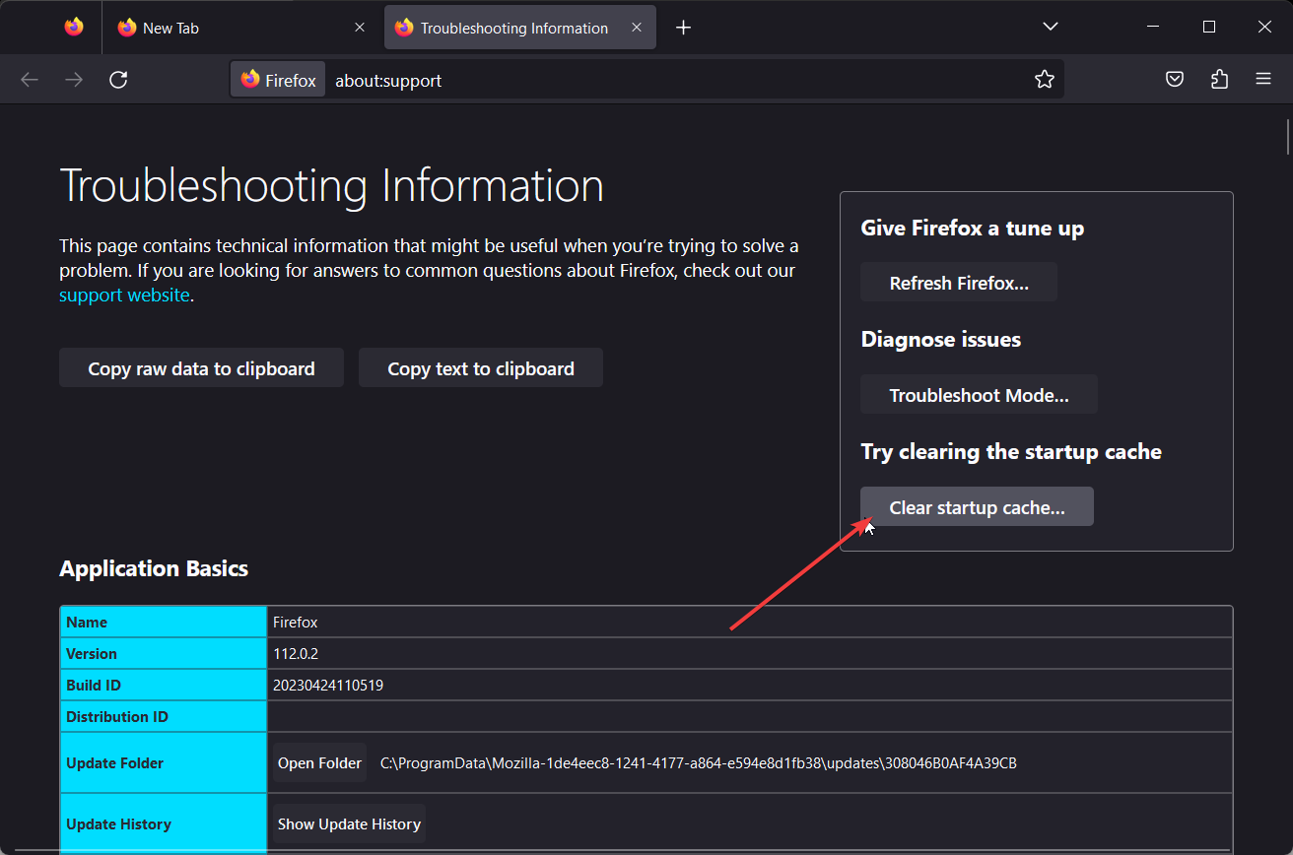Screen dimensions: 1293x855
Task: Bookmark this page with the star icon
Action: click(1045, 80)
